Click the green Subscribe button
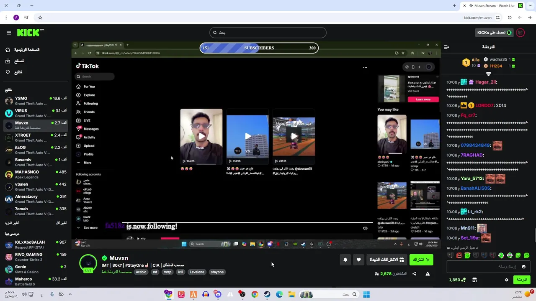 421,260
